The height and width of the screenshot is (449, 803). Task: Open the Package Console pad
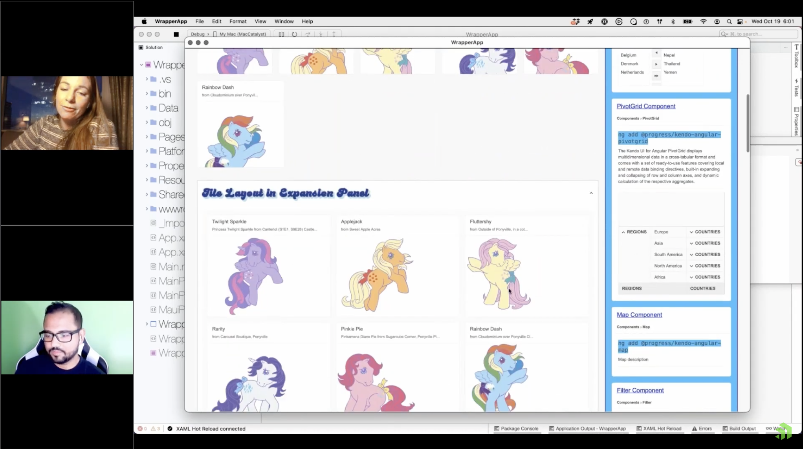coord(516,429)
